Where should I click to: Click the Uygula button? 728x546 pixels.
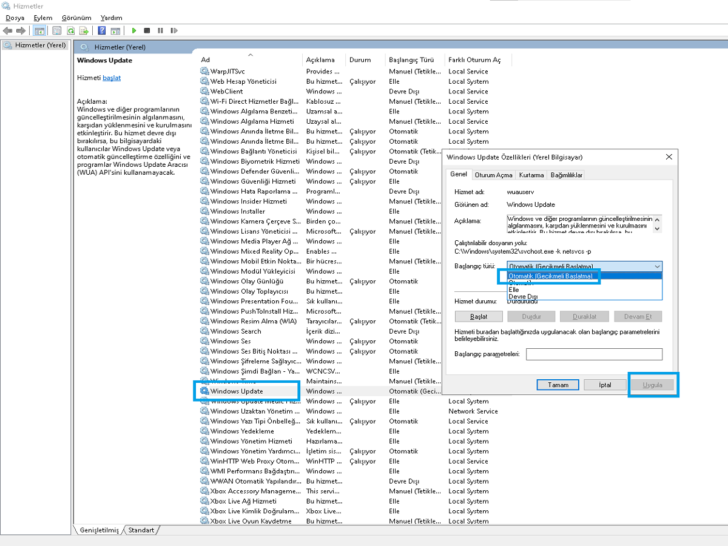coord(653,384)
